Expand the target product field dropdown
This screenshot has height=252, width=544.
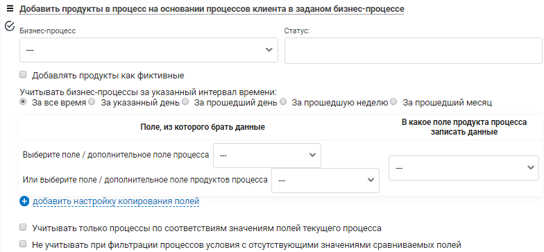464,168
